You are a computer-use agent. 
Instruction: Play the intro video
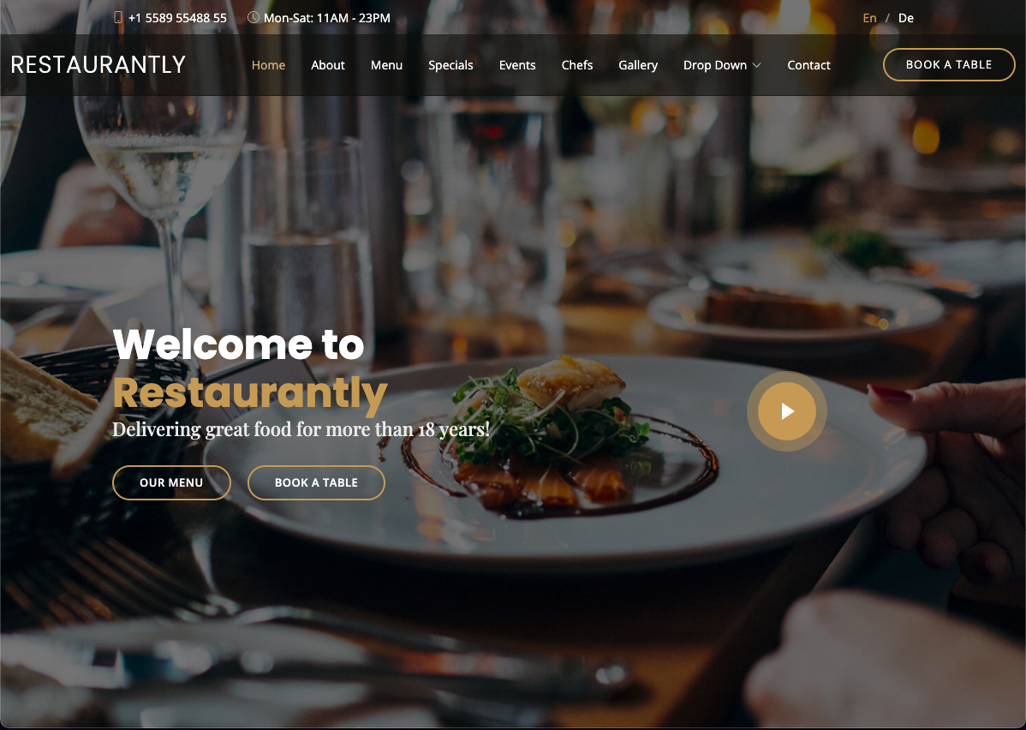786,411
